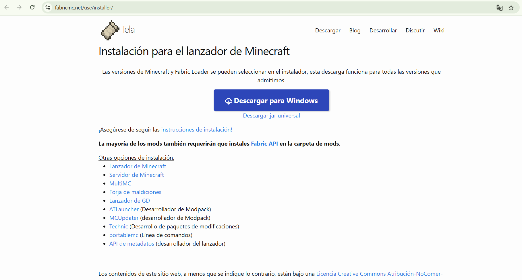Screen dimensions: 522x280
Task: Open the instrucciones de instalación link
Action: (x=197, y=130)
